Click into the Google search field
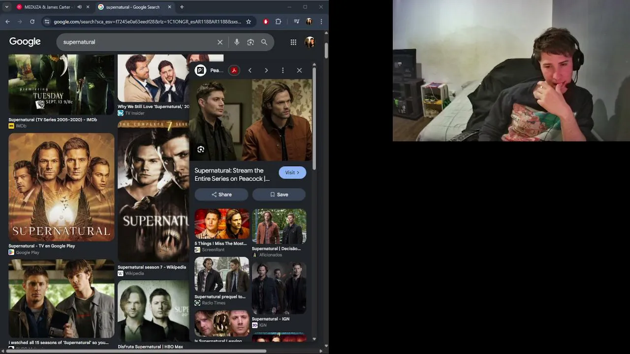The width and height of the screenshot is (630, 354). tap(138, 42)
